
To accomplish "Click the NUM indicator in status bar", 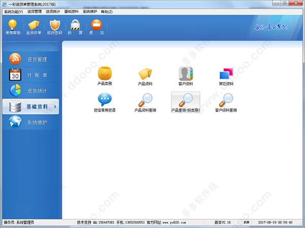I will (246, 222).
